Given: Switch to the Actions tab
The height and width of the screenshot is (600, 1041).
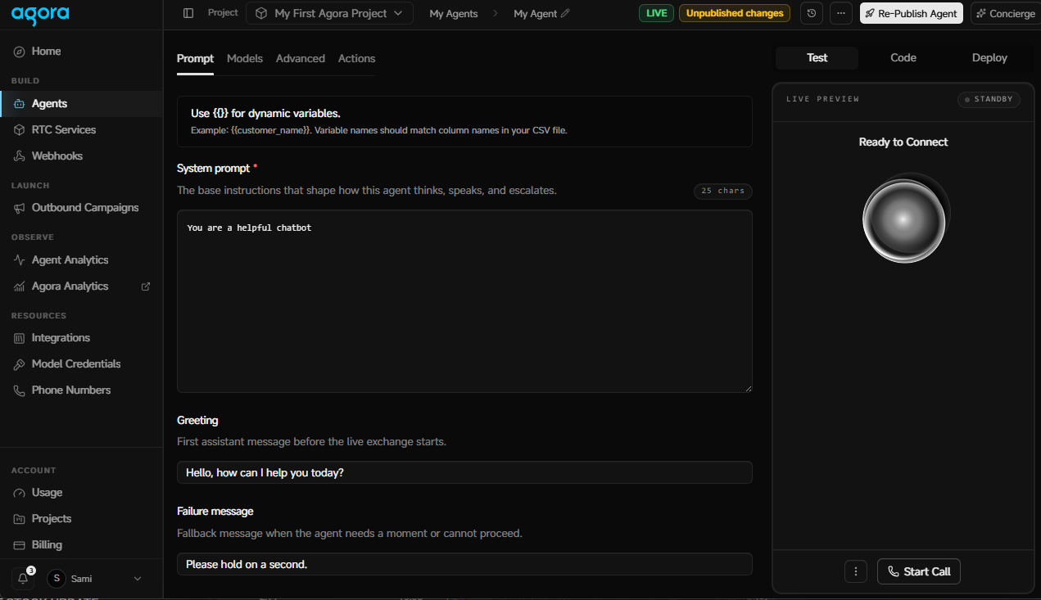Looking at the screenshot, I should (356, 58).
